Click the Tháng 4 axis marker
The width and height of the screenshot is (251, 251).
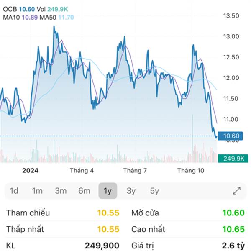(82, 170)
